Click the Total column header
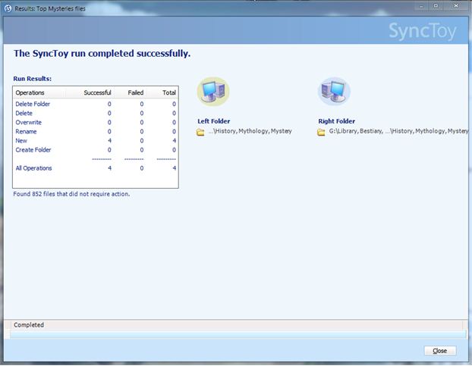This screenshot has width=472, height=366. click(162, 92)
